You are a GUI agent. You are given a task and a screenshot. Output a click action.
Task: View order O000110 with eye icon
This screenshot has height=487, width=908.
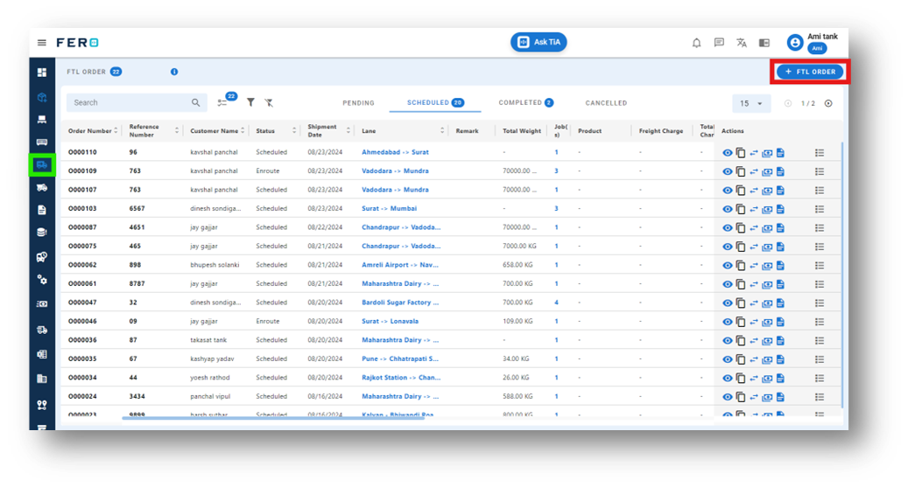tap(728, 153)
